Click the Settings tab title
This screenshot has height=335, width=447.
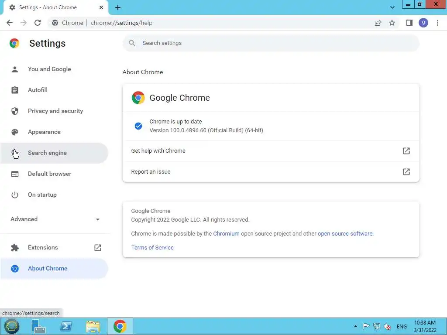(x=48, y=7)
